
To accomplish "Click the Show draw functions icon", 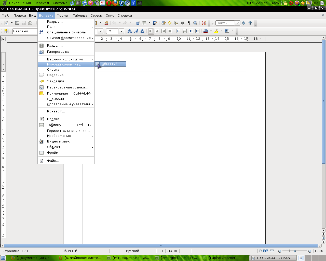I will click(x=155, y=23).
